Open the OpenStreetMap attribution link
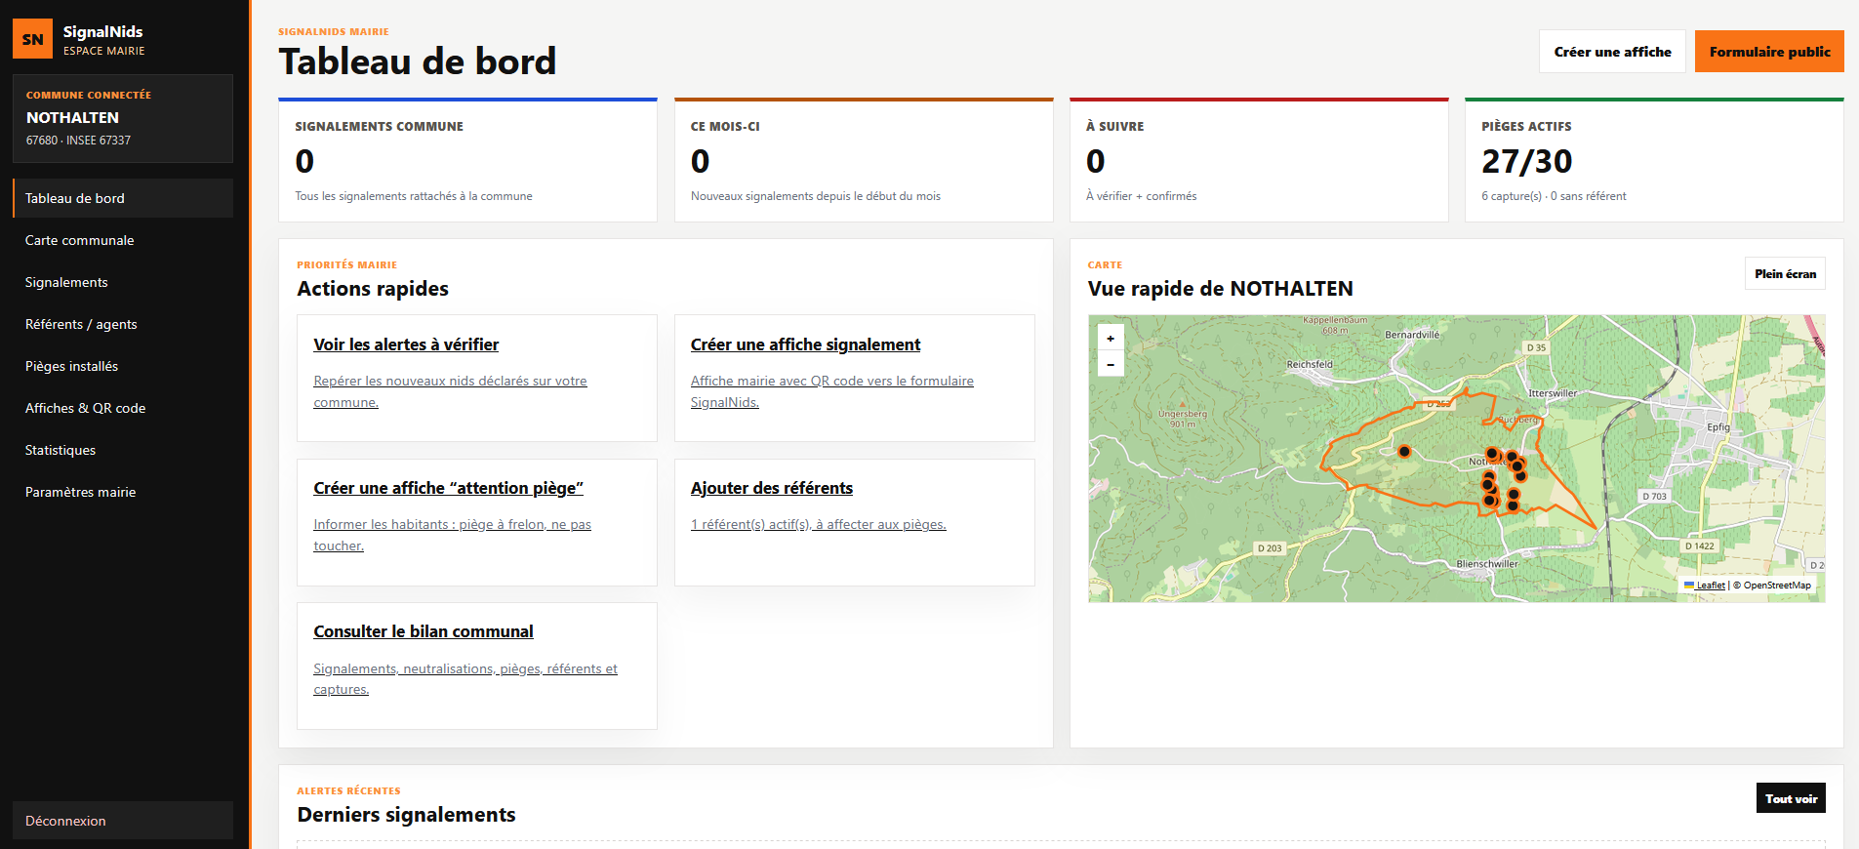Screen dimensions: 1859x849 (x=1777, y=586)
